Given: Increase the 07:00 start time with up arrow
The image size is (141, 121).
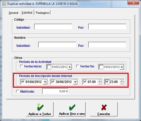Looking at the screenshot, I should (x=100, y=80).
